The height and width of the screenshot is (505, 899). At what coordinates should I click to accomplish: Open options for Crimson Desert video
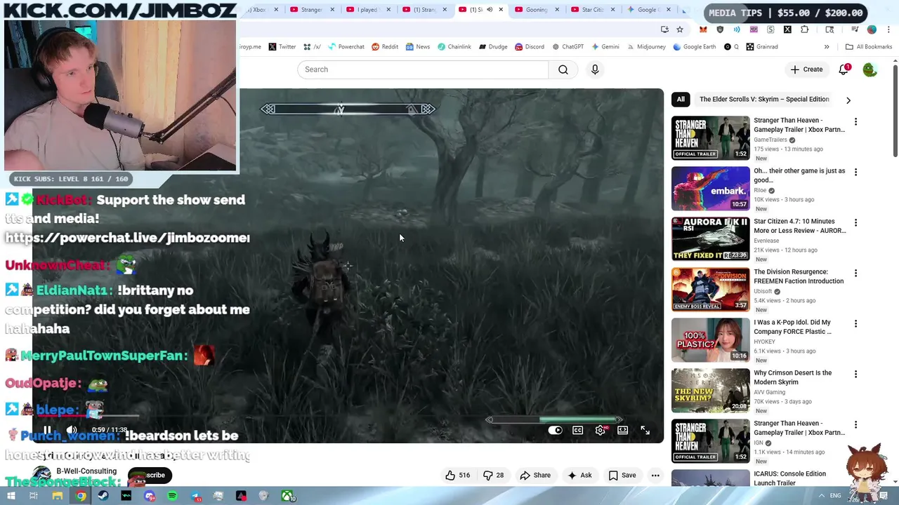pos(855,374)
